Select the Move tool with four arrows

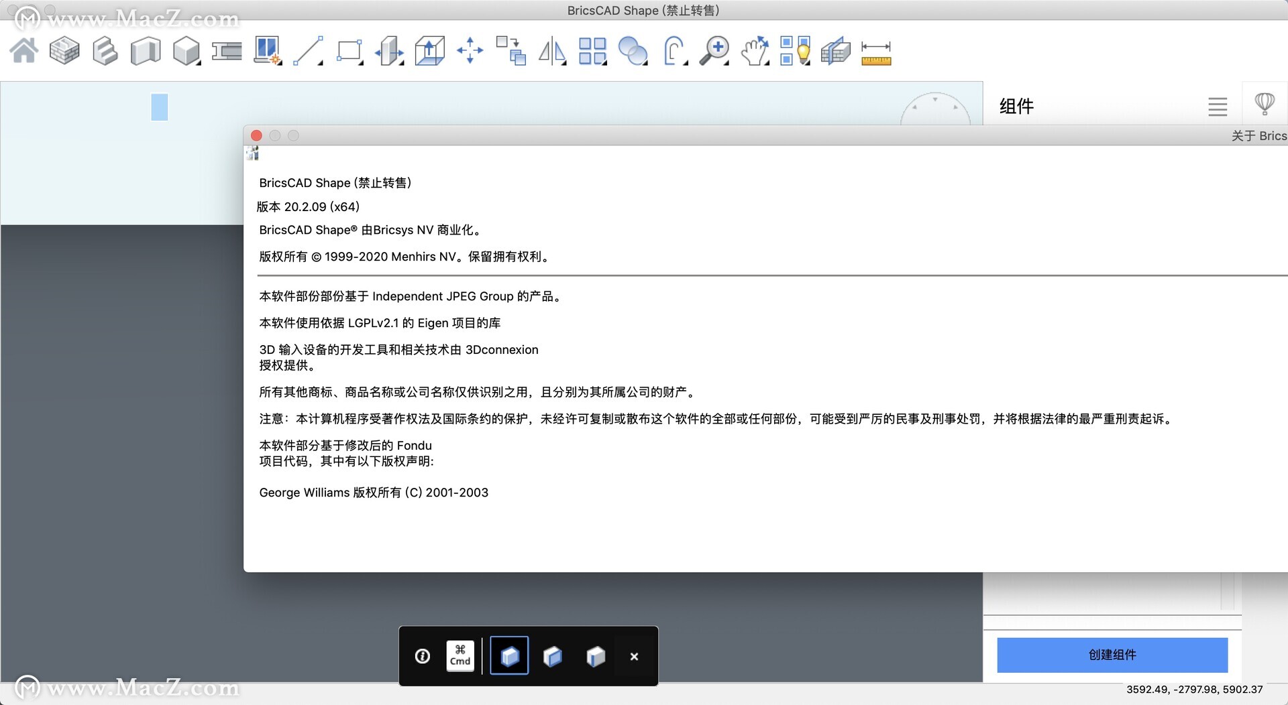coord(470,50)
